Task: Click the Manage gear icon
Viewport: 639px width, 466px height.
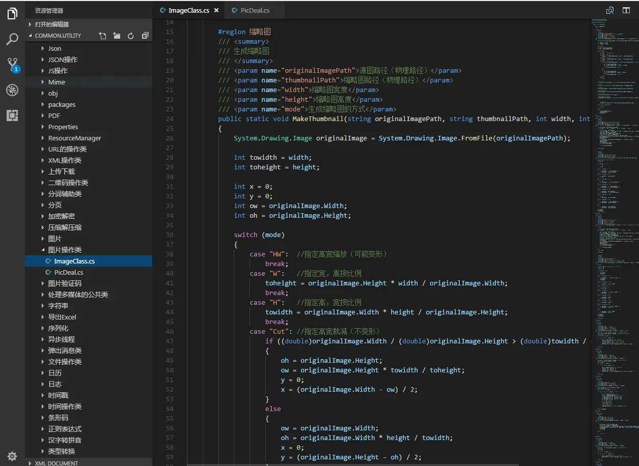Action: coord(12,456)
